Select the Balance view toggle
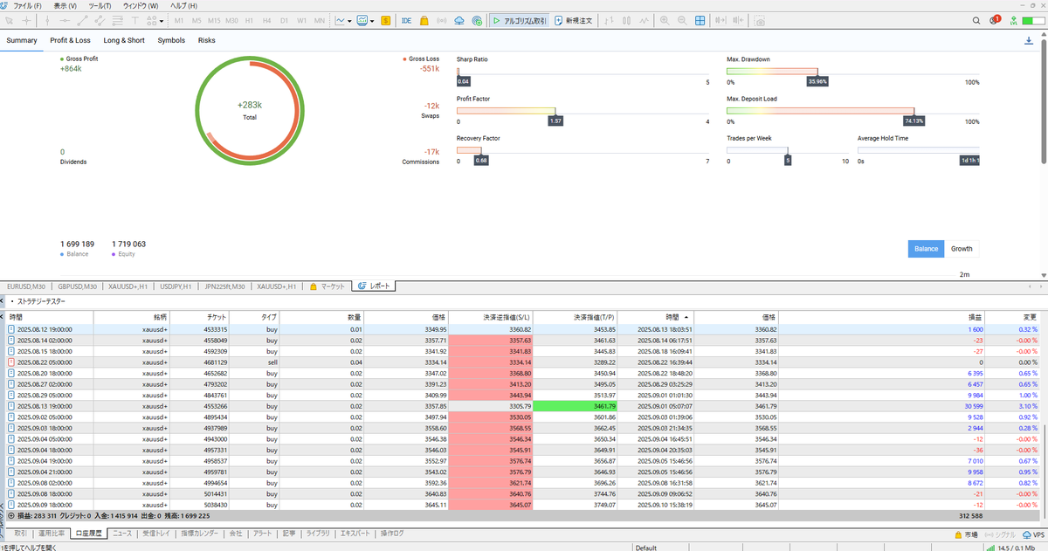 coord(926,249)
